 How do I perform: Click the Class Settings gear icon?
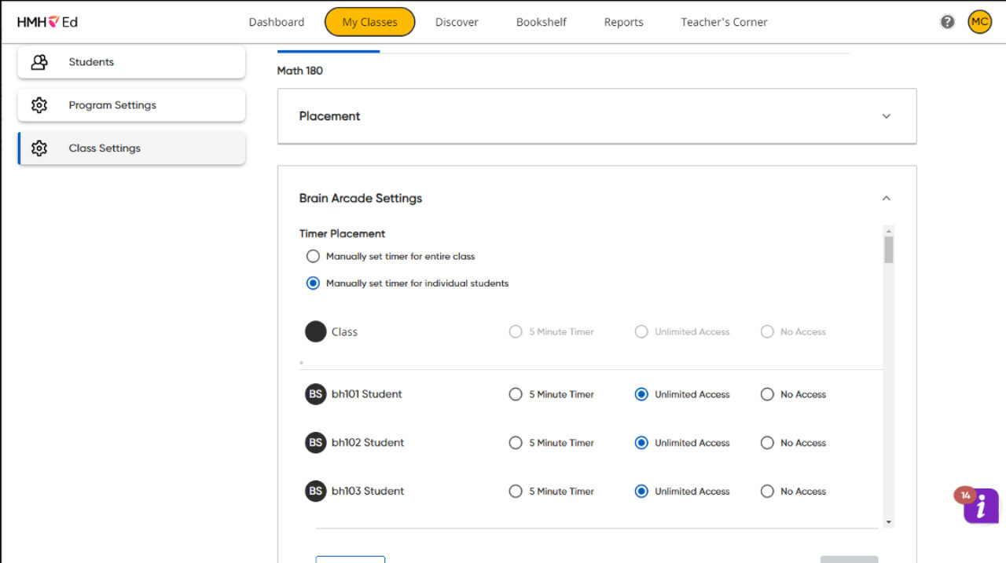point(39,148)
